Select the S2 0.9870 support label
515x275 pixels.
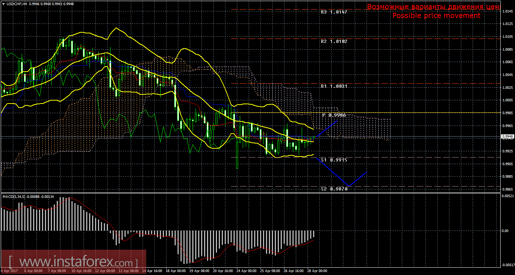[x=334, y=189]
